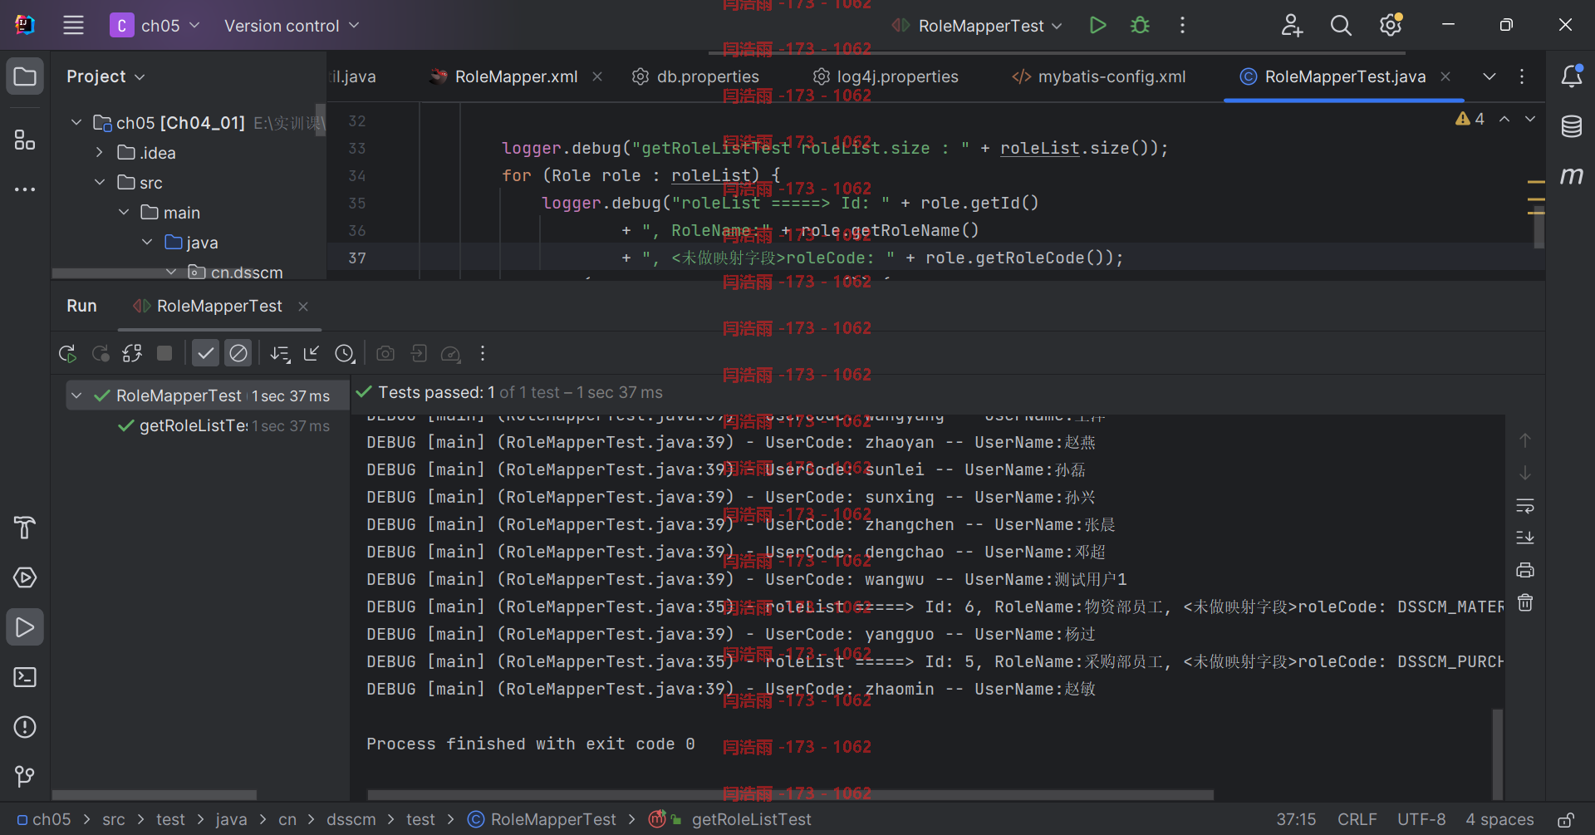Open IDE settings gear
The width and height of the screenshot is (1595, 835).
tap(1391, 26)
